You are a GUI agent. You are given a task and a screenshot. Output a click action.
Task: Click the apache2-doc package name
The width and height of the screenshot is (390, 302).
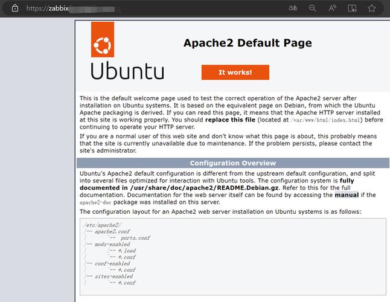(x=95, y=202)
